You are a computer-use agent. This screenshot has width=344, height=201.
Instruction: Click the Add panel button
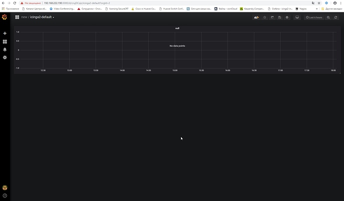(x=257, y=17)
